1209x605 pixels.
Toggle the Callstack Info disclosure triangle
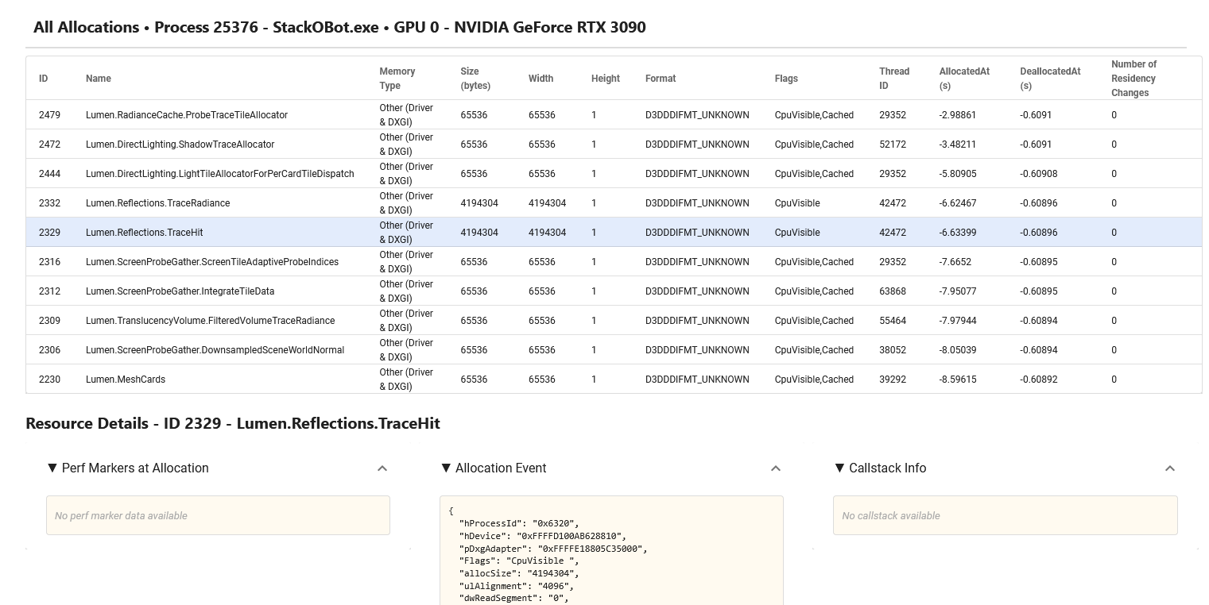(x=840, y=468)
